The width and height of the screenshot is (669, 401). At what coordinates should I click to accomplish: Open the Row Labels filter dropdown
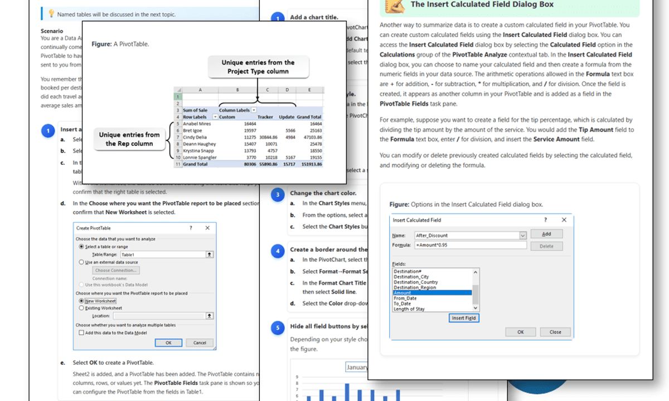tap(215, 118)
